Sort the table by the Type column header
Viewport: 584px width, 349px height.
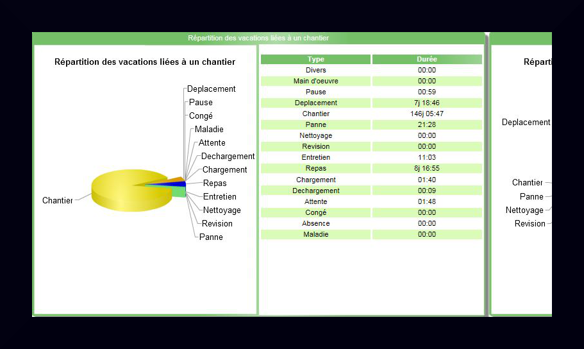[x=315, y=59]
